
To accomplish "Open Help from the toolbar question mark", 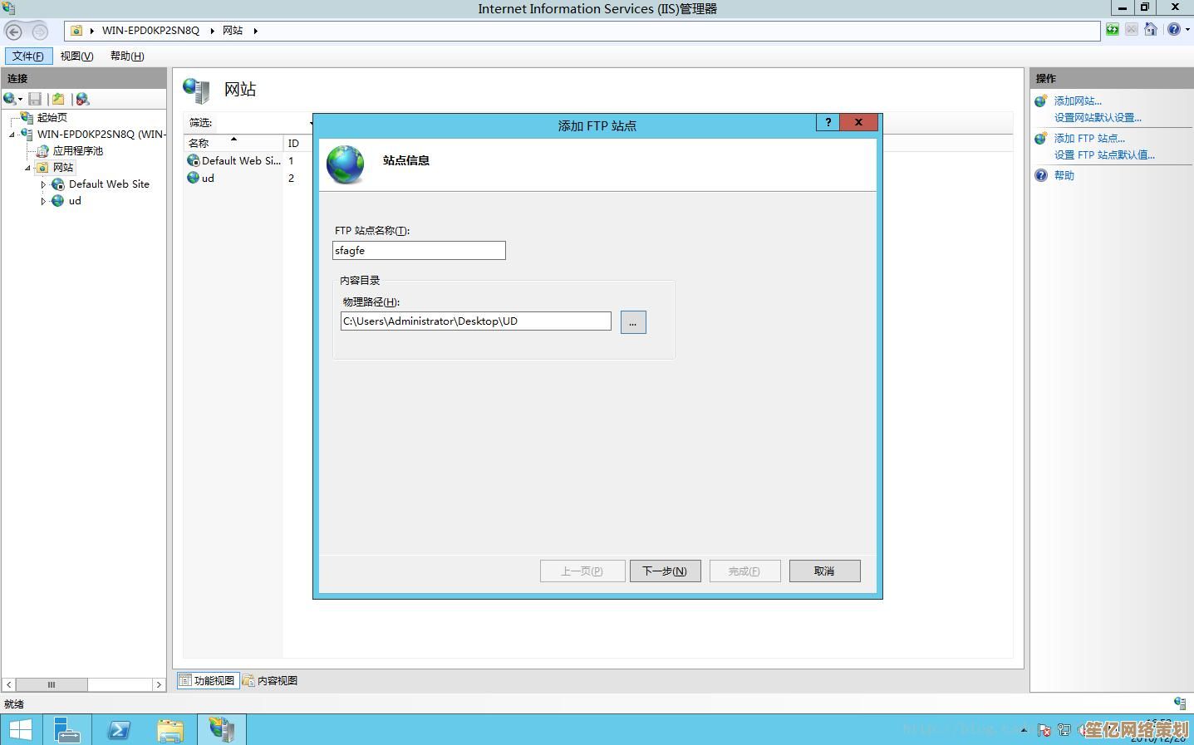I will pyautogui.click(x=1173, y=30).
